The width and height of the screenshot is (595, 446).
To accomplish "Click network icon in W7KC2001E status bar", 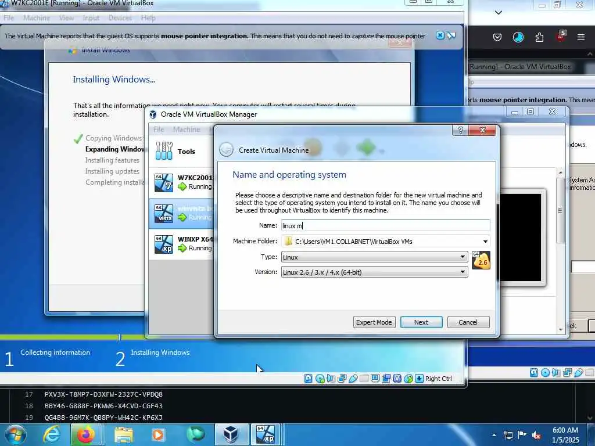I will [342, 378].
